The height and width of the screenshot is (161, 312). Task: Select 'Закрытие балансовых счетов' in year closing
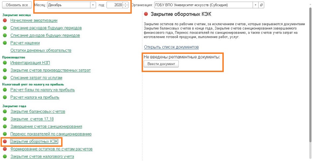38,112
